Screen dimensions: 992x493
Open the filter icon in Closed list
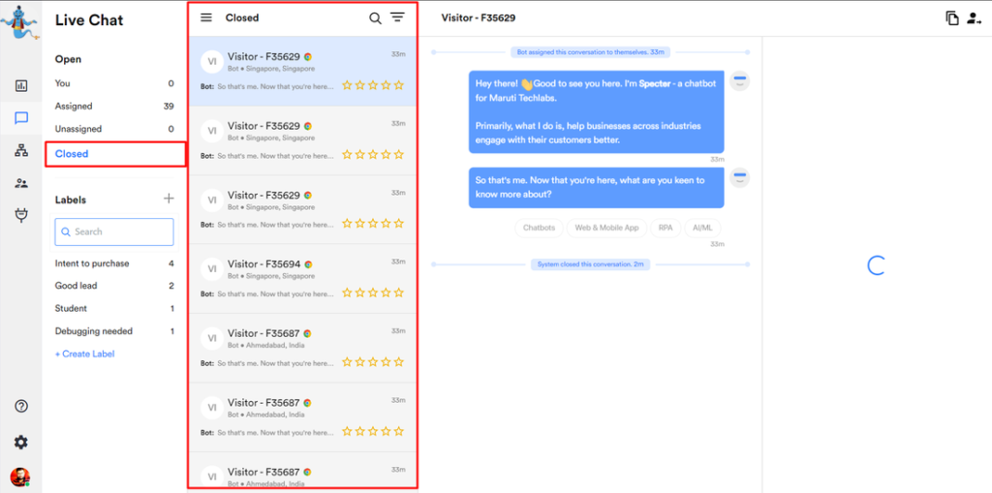(397, 17)
